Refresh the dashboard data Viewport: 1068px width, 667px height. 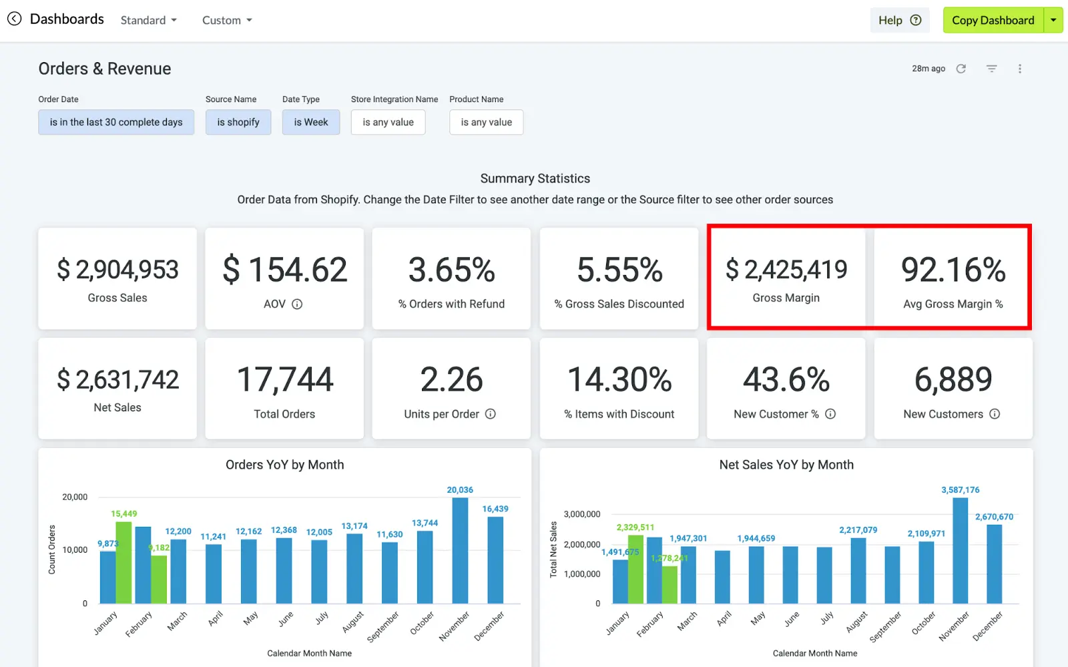click(961, 69)
